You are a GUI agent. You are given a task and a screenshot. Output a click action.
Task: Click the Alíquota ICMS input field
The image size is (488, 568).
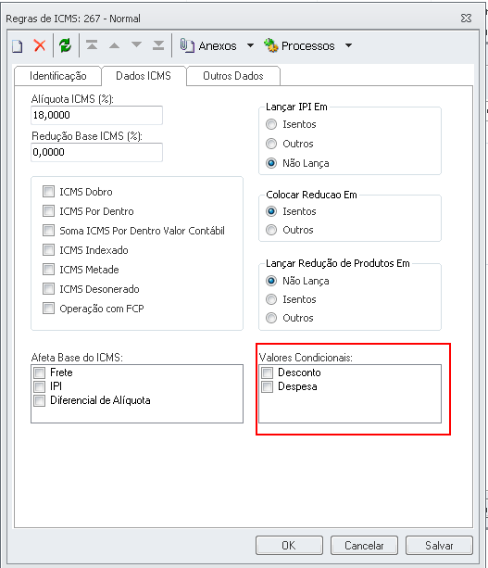[96, 115]
